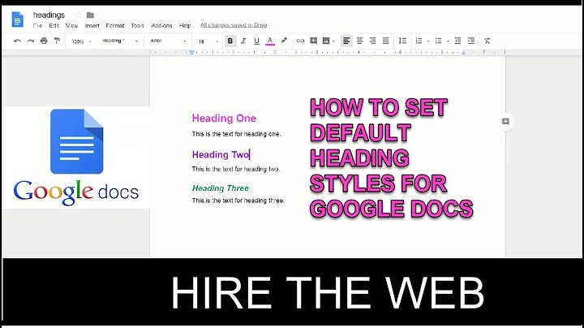
Task: Click the 'Heading One' text
Action: [224, 119]
